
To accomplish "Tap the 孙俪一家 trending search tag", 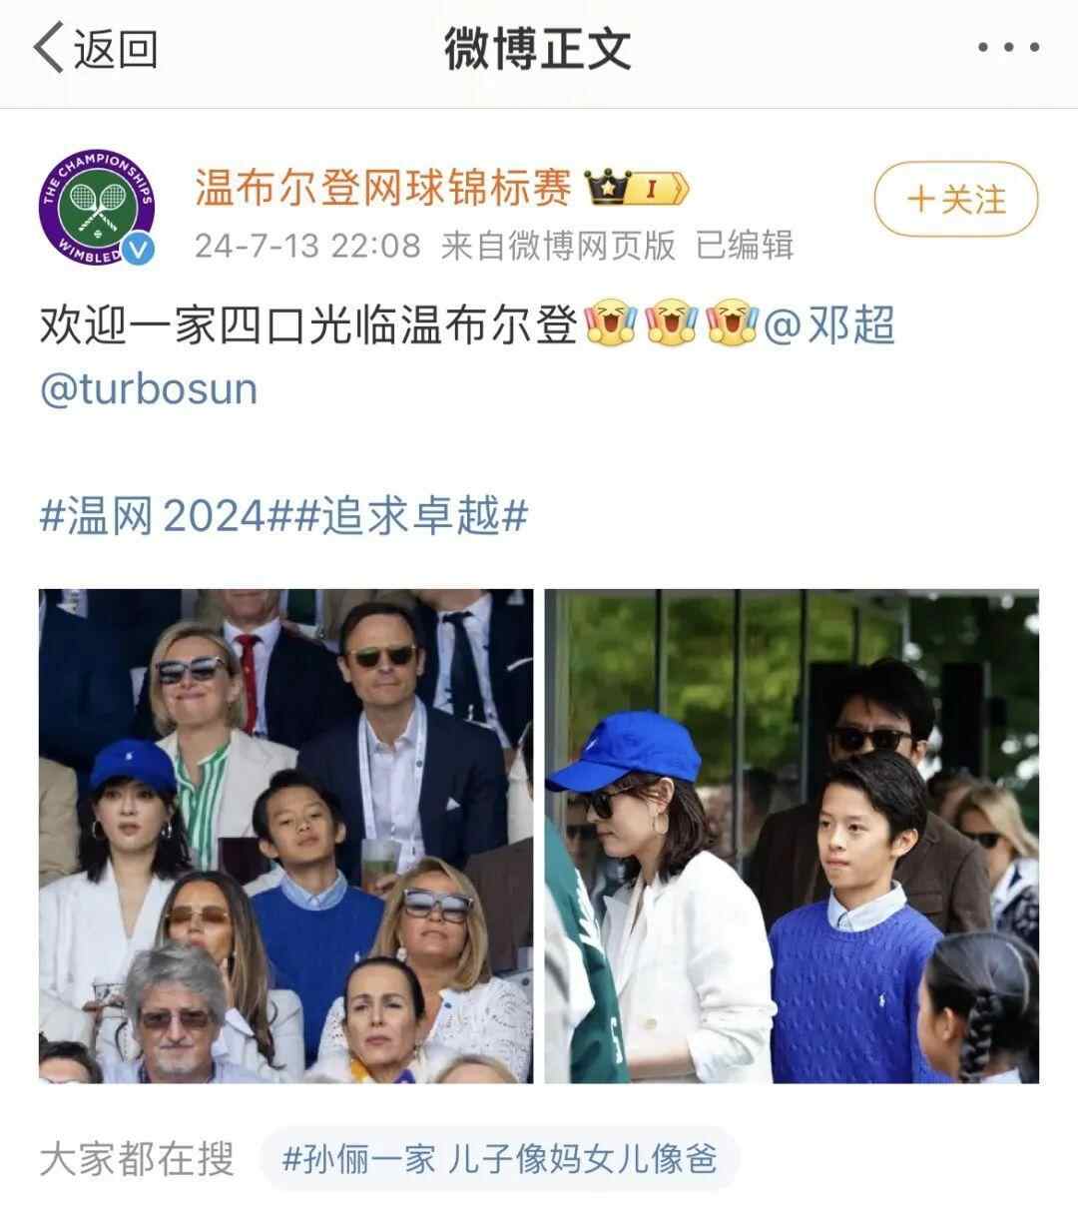I will click(x=500, y=1159).
